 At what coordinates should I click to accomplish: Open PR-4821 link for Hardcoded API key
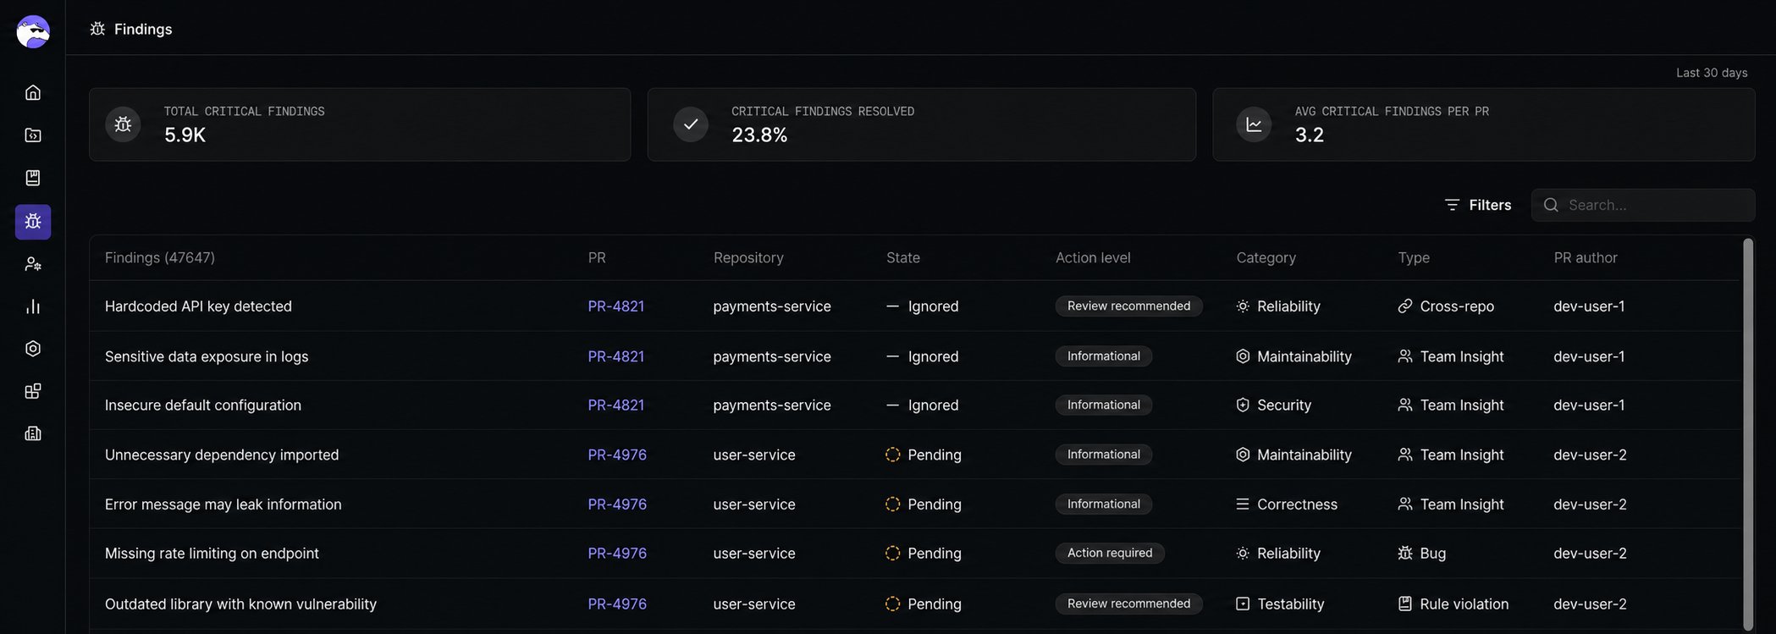616,306
